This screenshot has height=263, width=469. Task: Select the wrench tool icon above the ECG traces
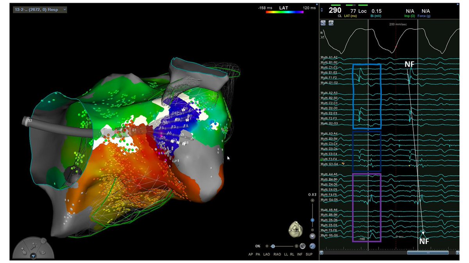[x=323, y=23]
